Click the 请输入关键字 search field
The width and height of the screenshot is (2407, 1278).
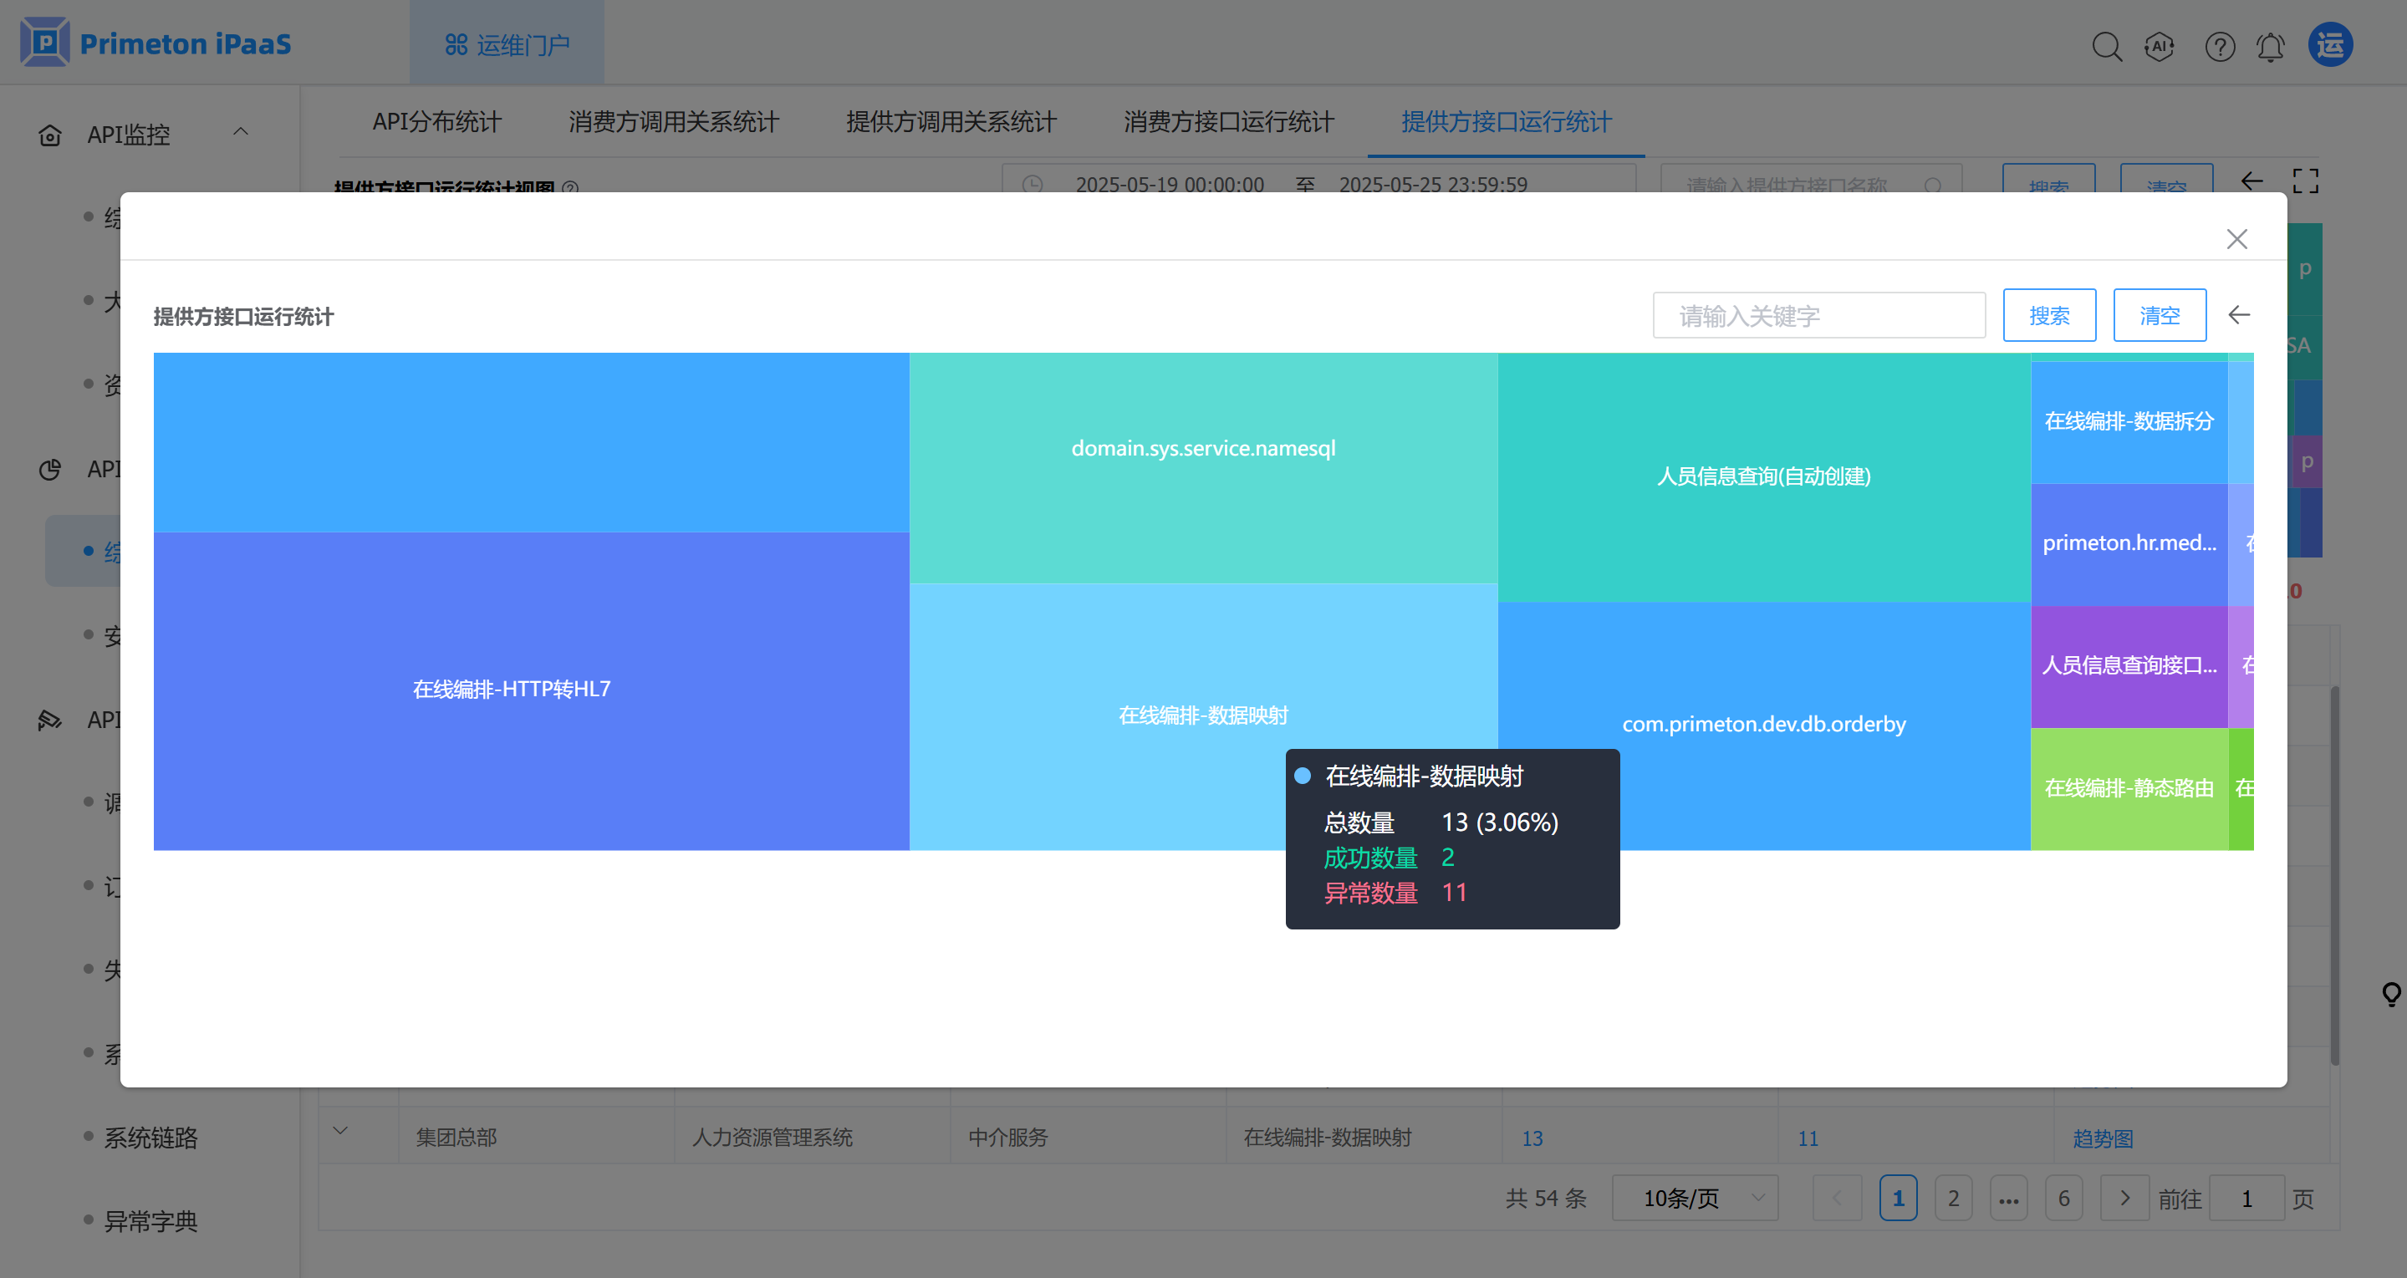coord(1818,316)
